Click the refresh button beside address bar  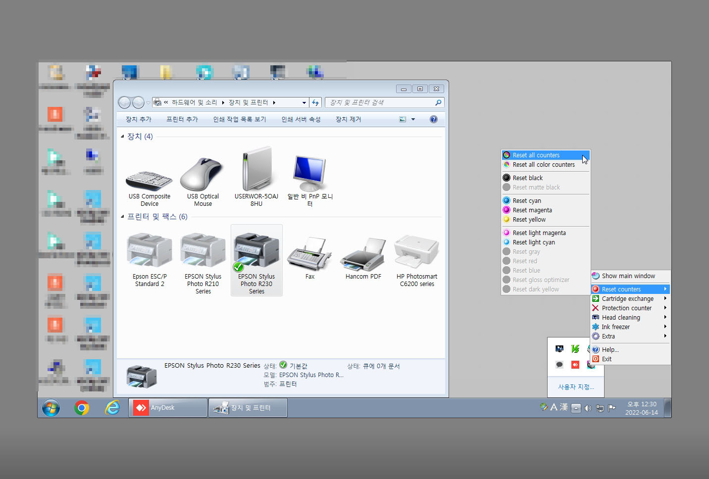tap(315, 102)
